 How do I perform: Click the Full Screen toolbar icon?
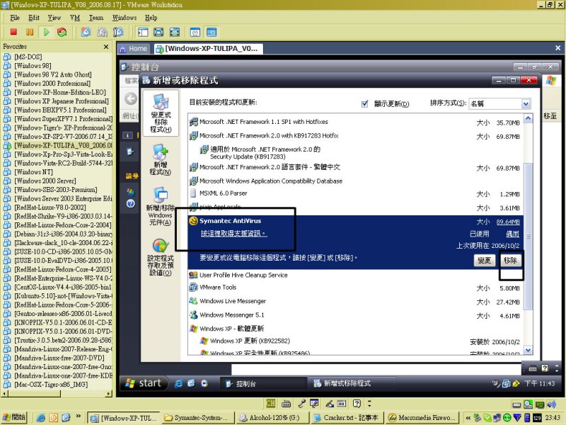pos(175,32)
